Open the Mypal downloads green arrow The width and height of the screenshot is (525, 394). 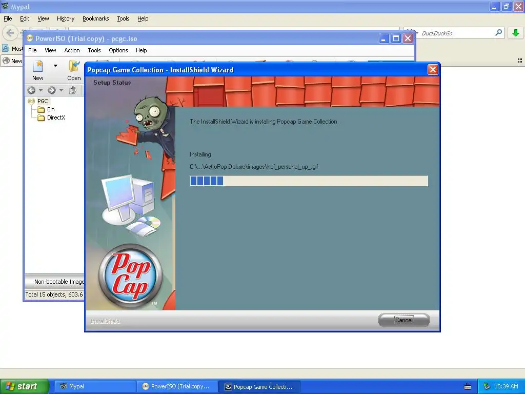point(516,33)
